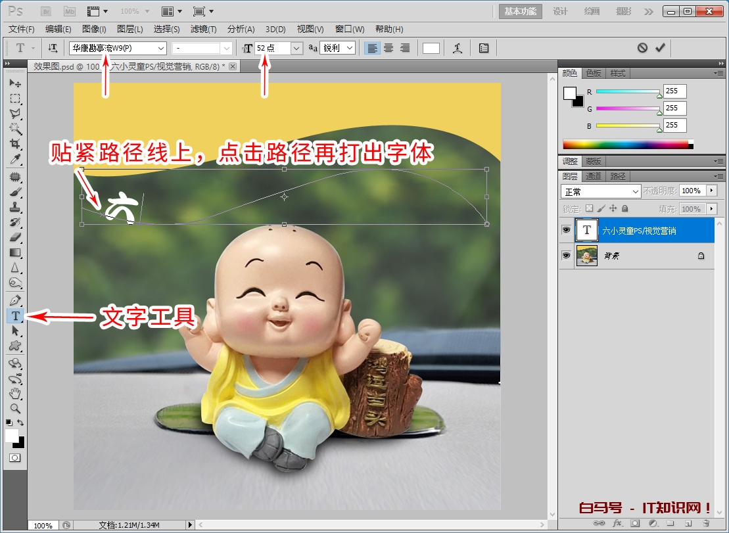Toggle the text orientation option

click(53, 47)
